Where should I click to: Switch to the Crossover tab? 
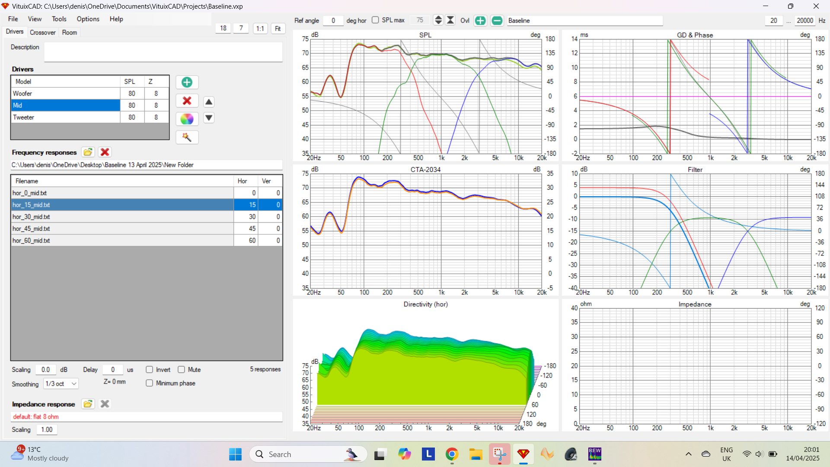(43, 32)
